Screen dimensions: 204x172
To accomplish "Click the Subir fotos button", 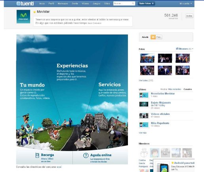I will [146, 4].
